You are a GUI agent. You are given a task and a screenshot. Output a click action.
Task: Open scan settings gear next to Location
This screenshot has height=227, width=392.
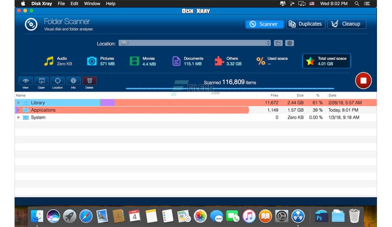click(289, 43)
